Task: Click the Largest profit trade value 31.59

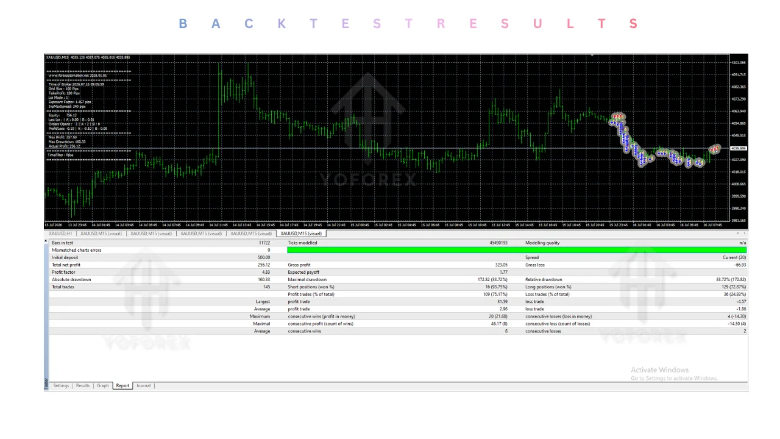Action: coord(502,301)
